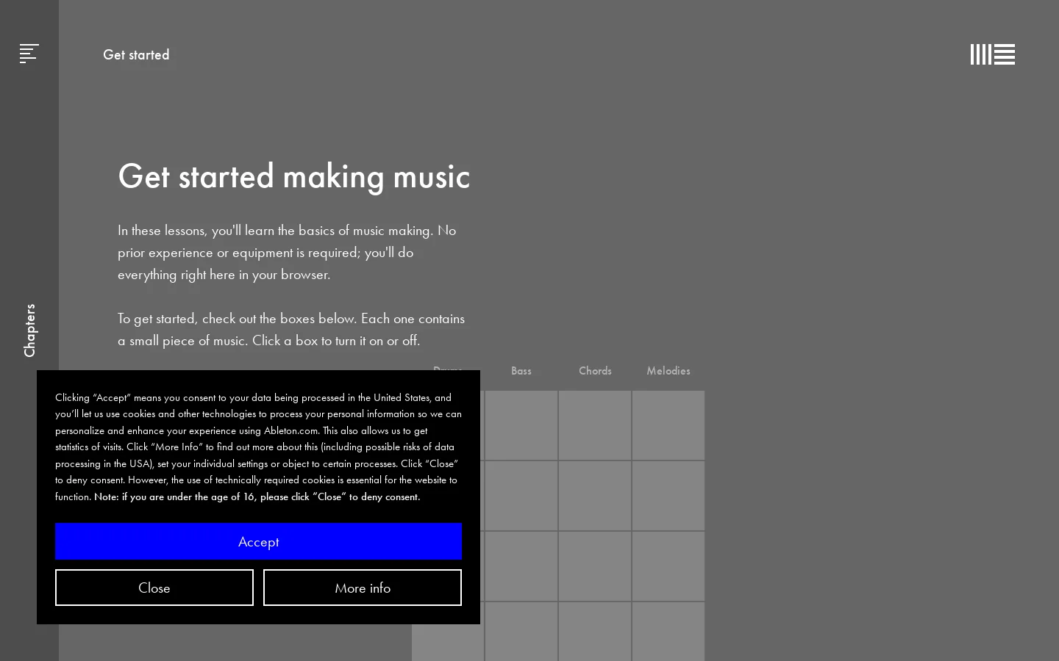This screenshot has width=1059, height=661.
Task: Click the Ableton logo
Action: [x=992, y=54]
